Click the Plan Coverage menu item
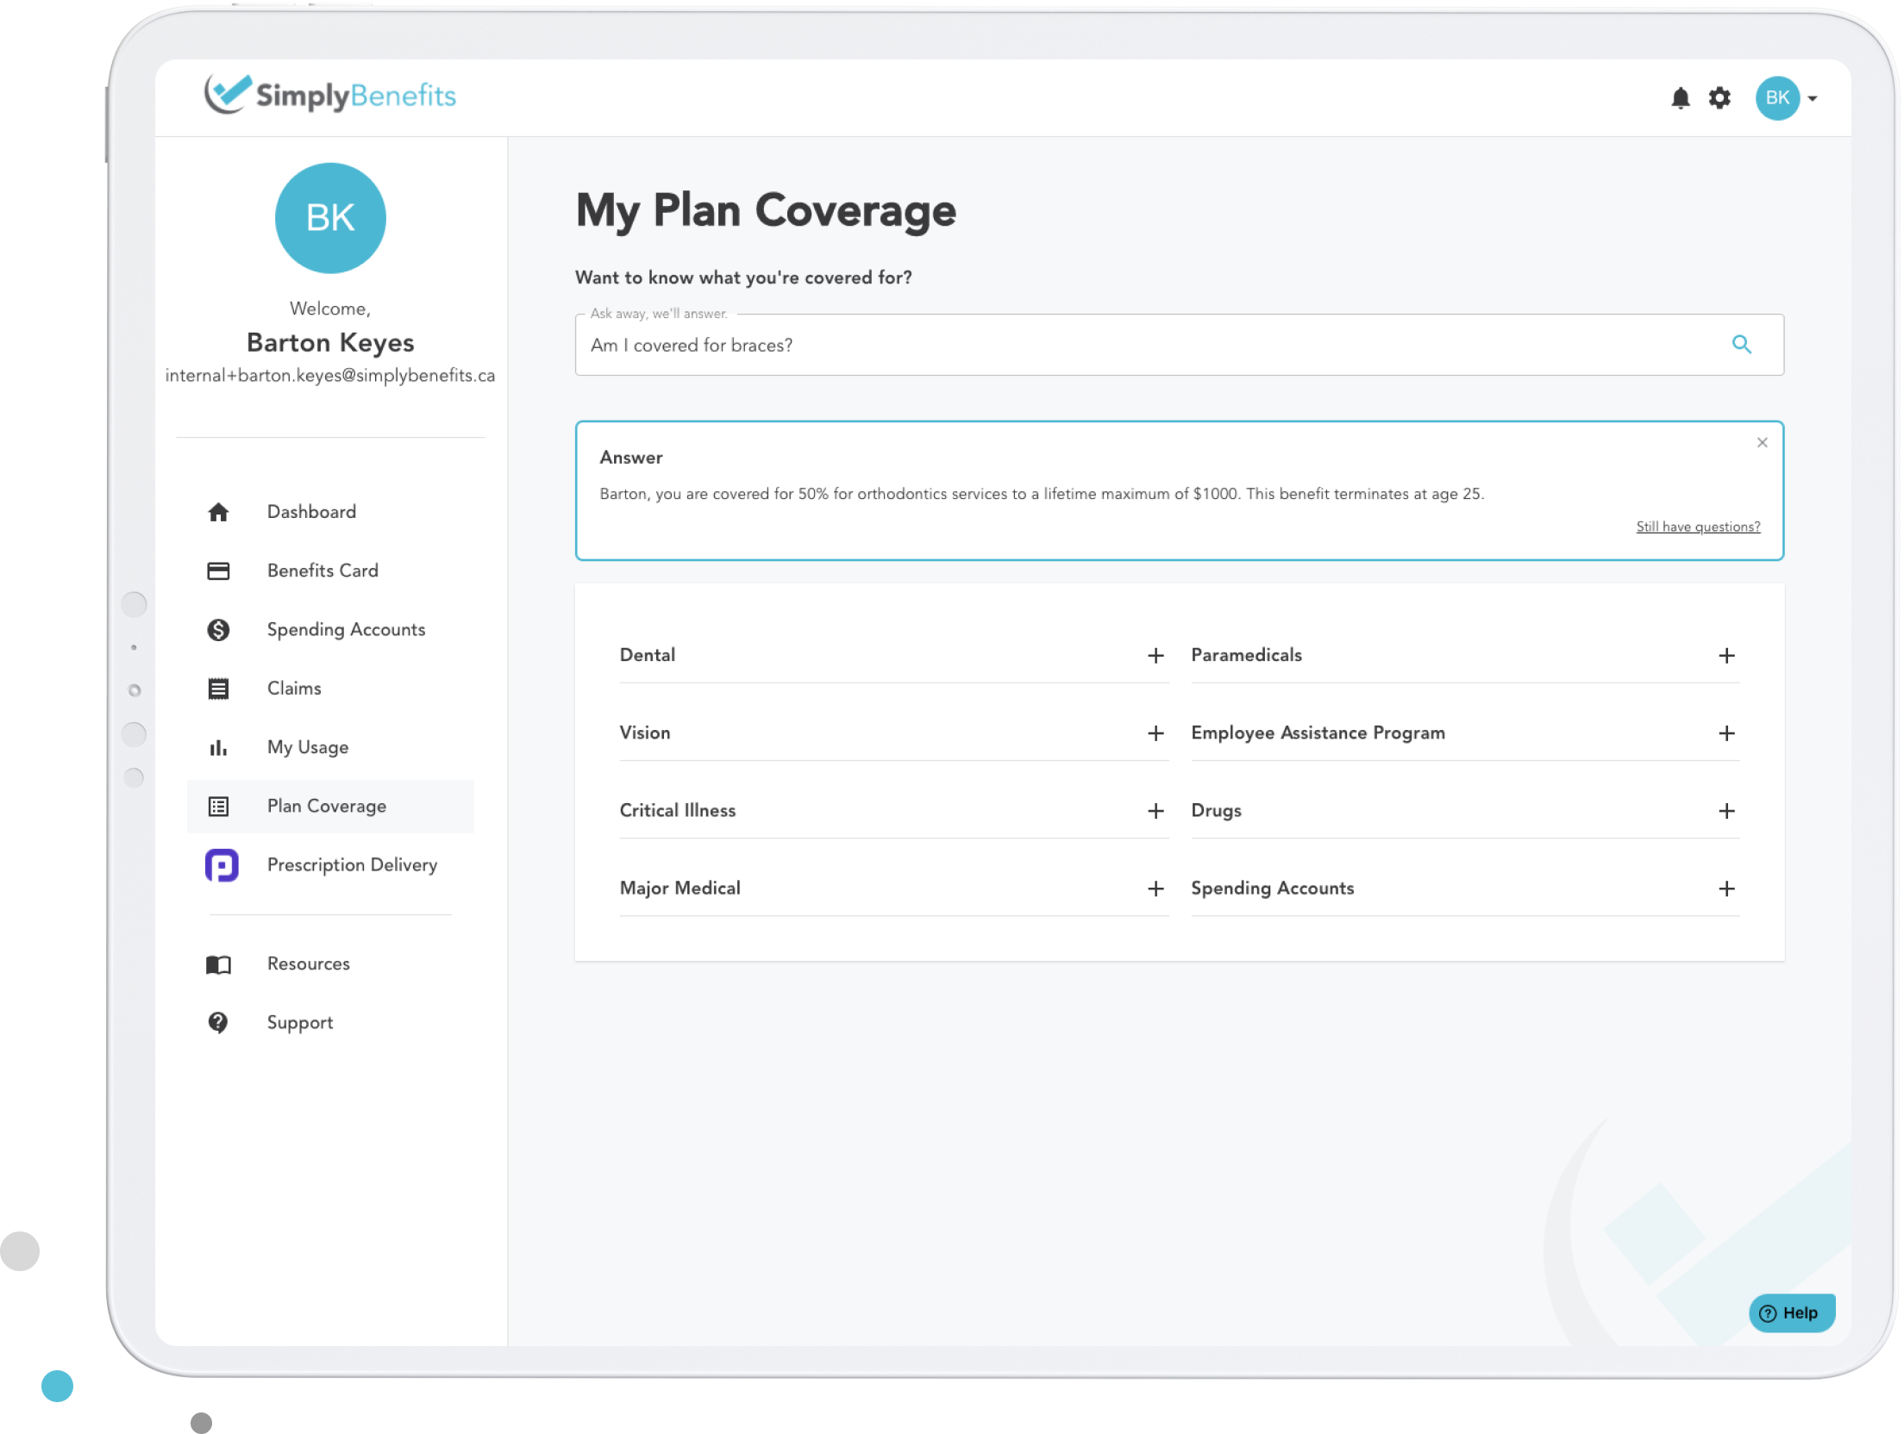The height and width of the screenshot is (1434, 1904). (x=327, y=806)
